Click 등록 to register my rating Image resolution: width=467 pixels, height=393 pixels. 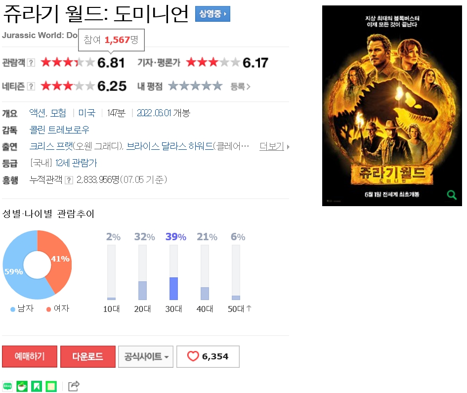(x=240, y=87)
